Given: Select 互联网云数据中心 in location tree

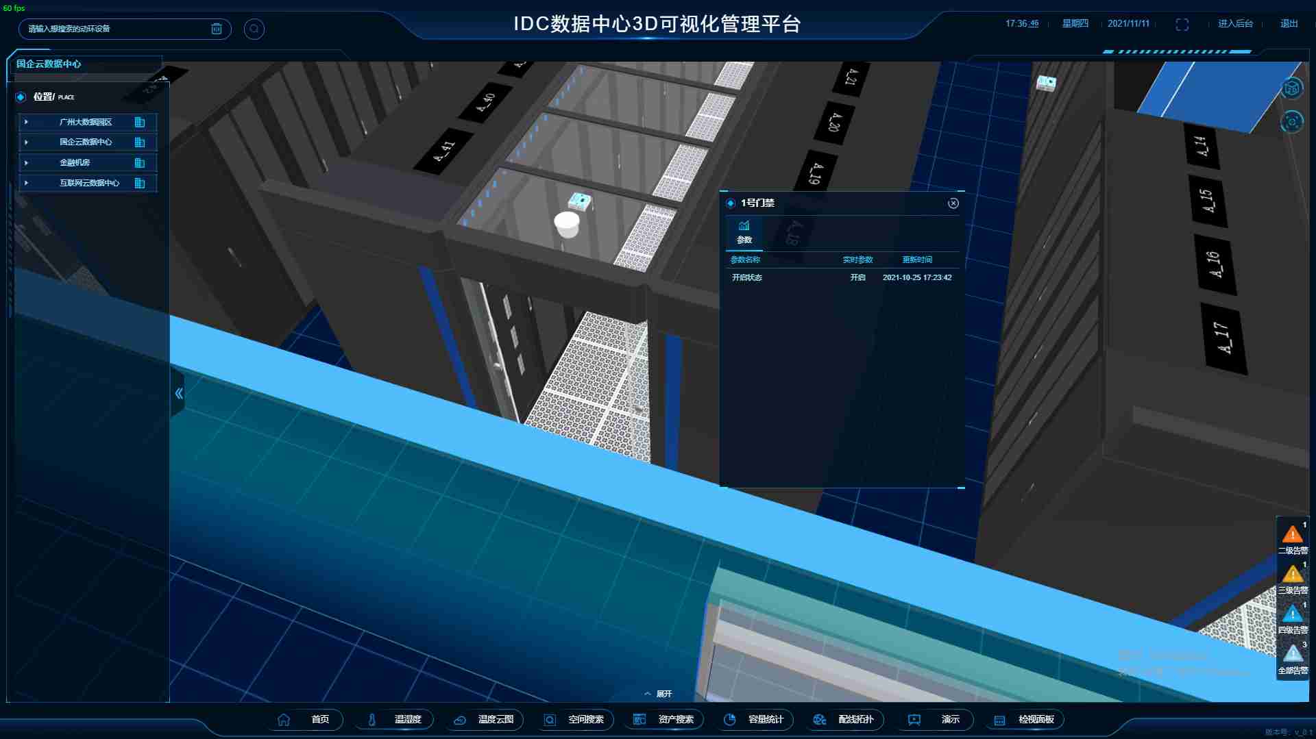Looking at the screenshot, I should click(x=89, y=183).
